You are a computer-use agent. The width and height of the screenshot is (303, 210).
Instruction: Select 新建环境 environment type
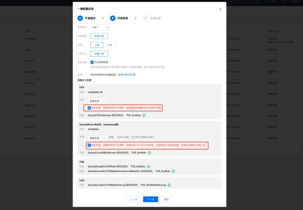click(99, 36)
